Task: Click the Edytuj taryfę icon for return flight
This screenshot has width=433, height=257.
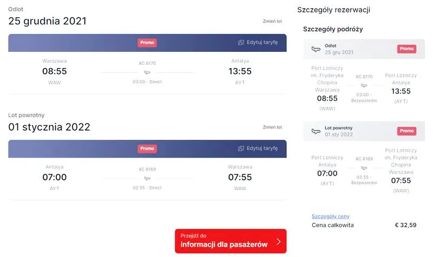Action: 241,148
